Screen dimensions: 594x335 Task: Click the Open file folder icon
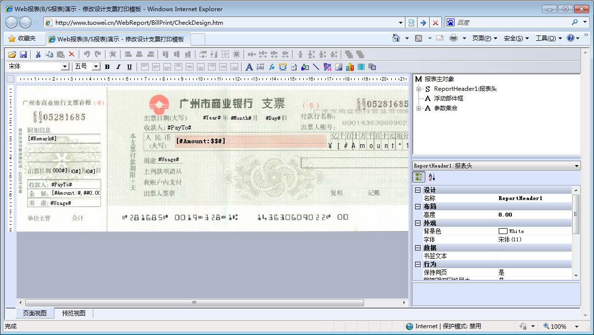click(13, 54)
